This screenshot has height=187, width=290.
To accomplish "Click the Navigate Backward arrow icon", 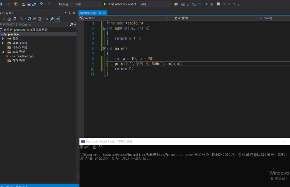I will point(1,4).
